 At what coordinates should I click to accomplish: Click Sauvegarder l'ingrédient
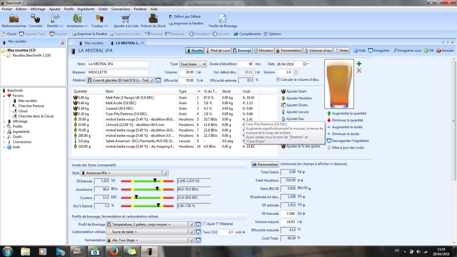pos(348,141)
